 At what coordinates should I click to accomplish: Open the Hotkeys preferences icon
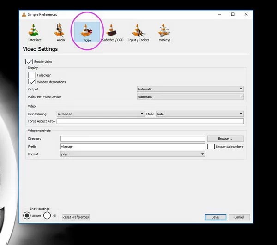point(164,30)
